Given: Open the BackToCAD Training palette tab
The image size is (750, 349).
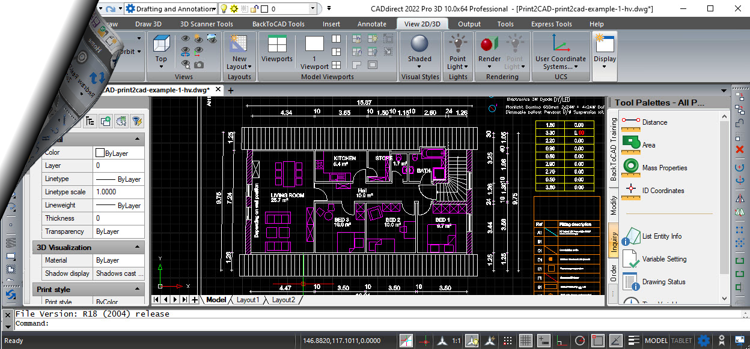Looking at the screenshot, I should pyautogui.click(x=614, y=149).
